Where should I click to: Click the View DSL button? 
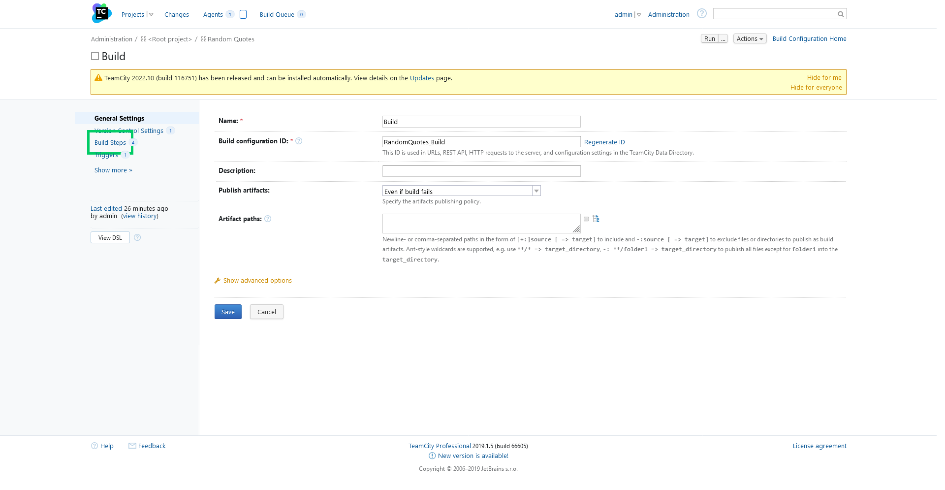[110, 237]
